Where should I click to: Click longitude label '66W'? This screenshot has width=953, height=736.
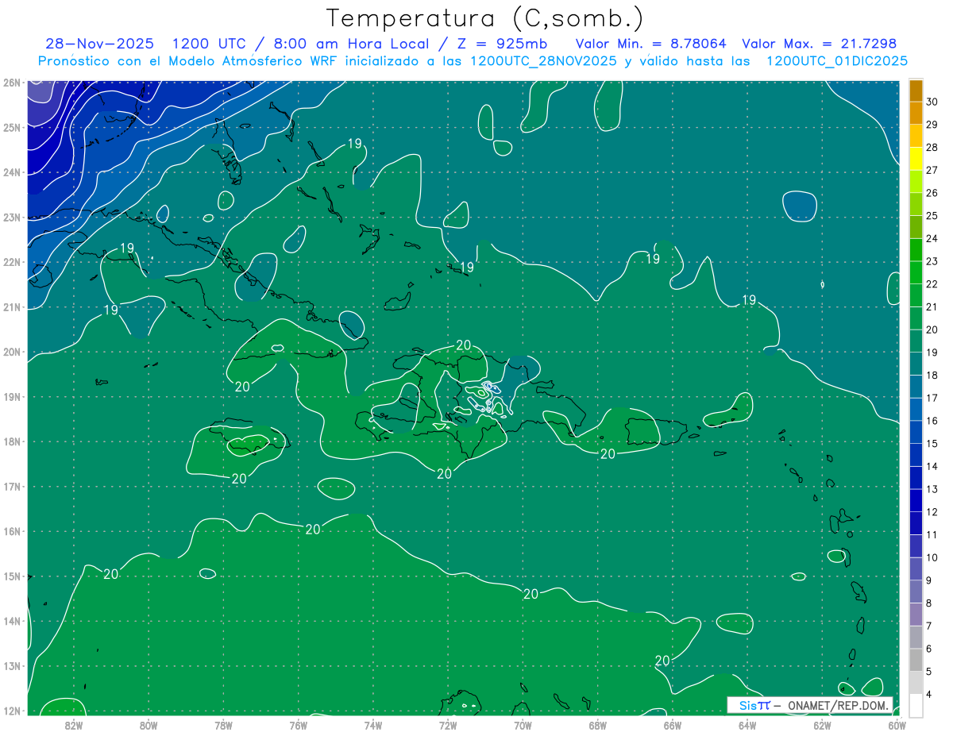coord(673,726)
